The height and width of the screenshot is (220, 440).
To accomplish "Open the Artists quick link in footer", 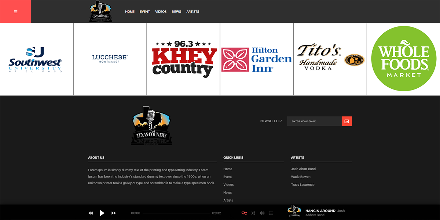I will point(228,201).
